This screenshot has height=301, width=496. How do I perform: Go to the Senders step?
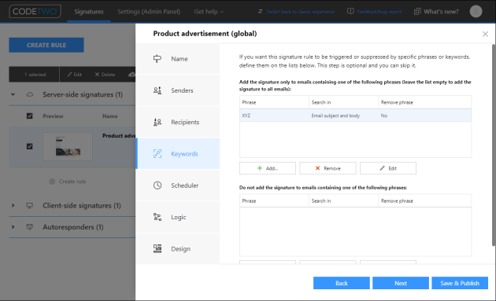(178, 90)
